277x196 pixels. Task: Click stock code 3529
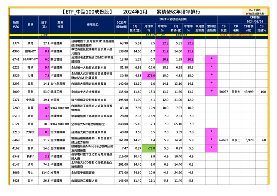tap(16, 76)
